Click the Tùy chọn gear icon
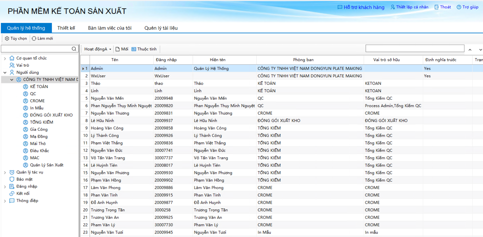The height and width of the screenshot is (237, 483). [7, 38]
